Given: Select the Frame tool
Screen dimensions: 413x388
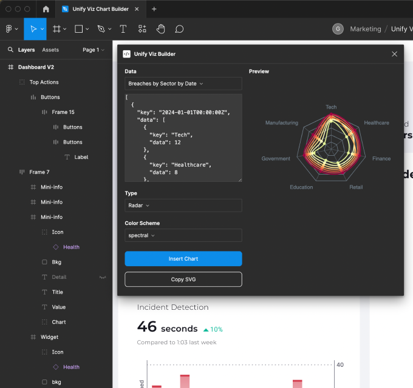Looking at the screenshot, I should click(57, 28).
